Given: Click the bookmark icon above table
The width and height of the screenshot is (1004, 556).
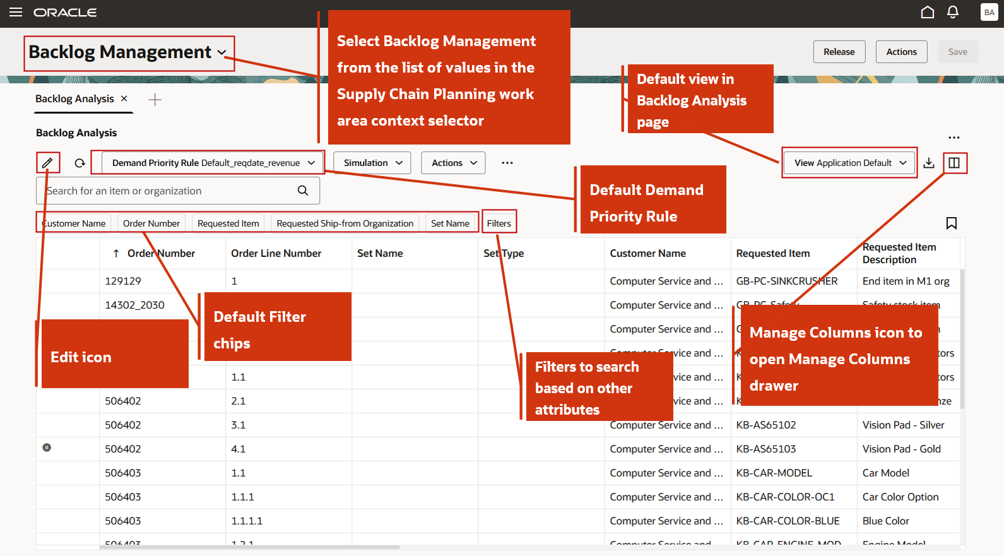Looking at the screenshot, I should [x=952, y=223].
